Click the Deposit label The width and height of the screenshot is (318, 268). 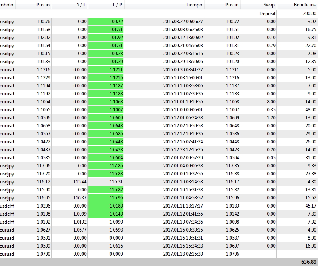coord(267,14)
